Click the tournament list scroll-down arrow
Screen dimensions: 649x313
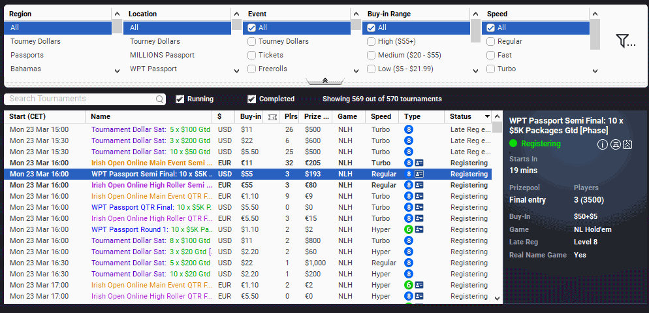[x=498, y=298]
